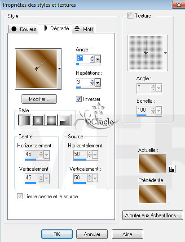Click the gradient Angle input field
Viewport: 185px width, 242px height.
click(x=83, y=59)
